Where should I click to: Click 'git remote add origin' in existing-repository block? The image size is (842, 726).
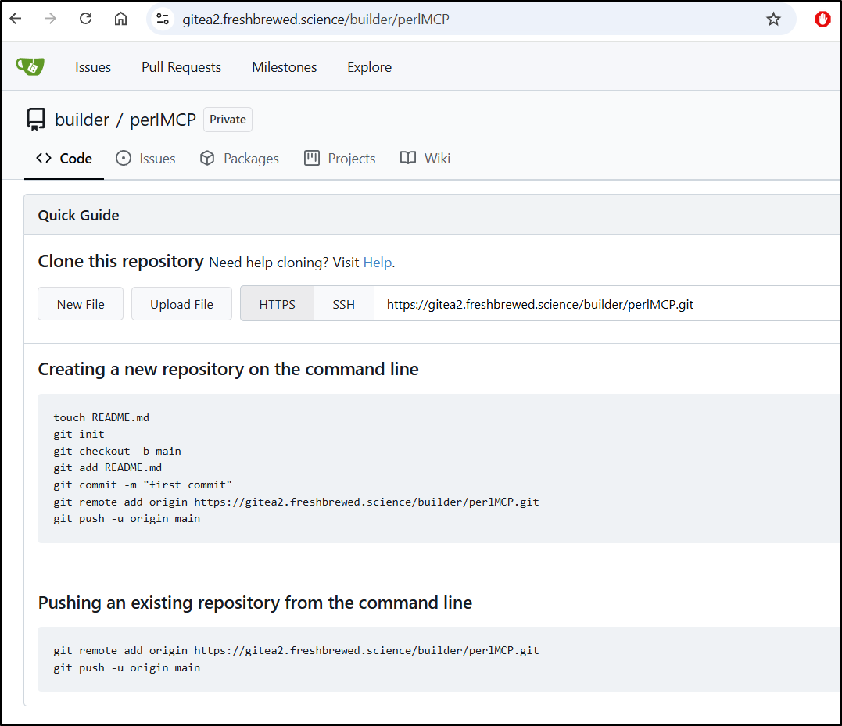click(296, 651)
